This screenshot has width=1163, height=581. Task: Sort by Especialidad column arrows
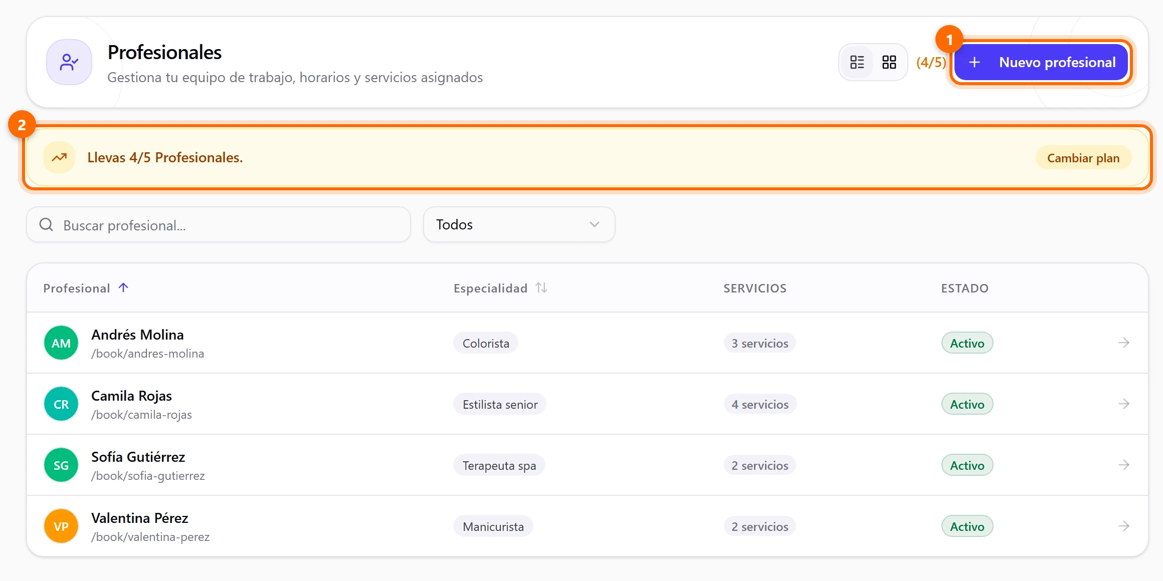(x=541, y=287)
